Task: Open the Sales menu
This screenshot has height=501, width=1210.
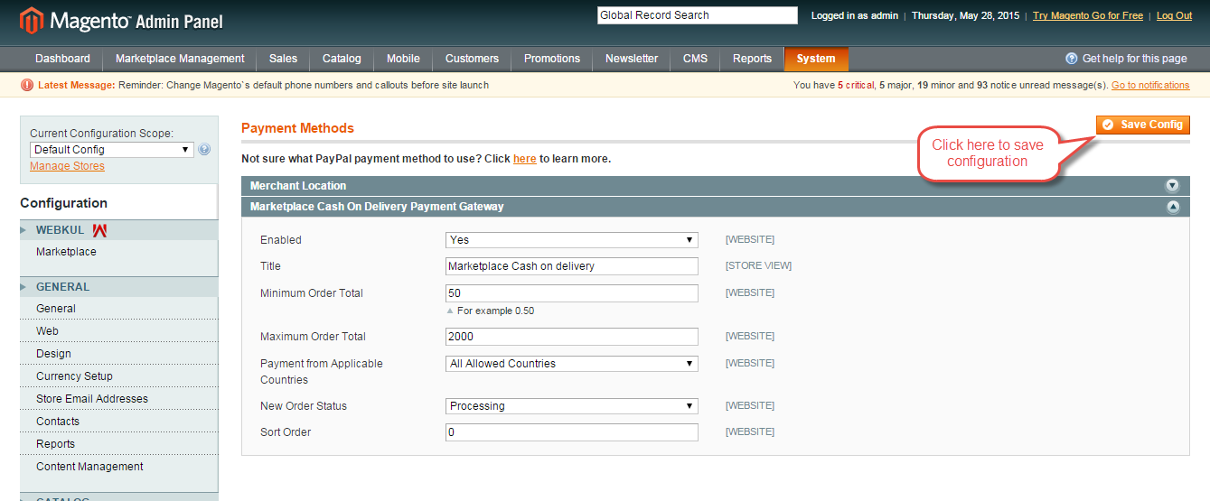Action: 283,59
